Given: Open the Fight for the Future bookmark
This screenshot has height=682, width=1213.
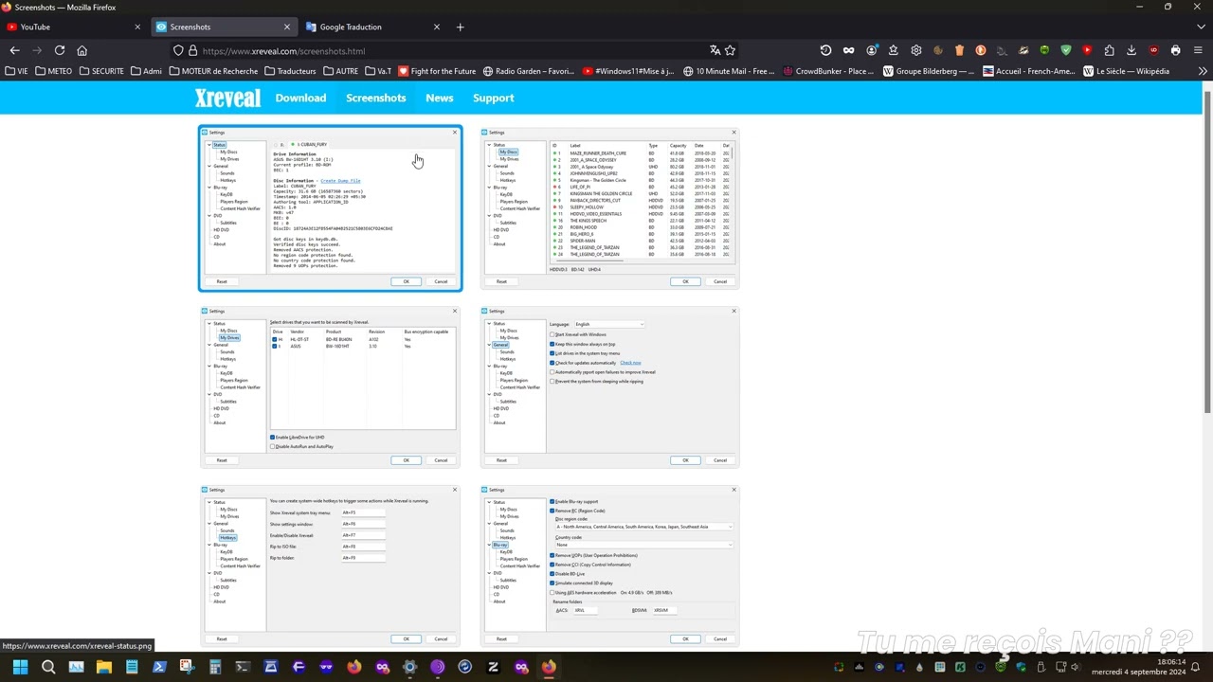Looking at the screenshot, I should coord(437,71).
